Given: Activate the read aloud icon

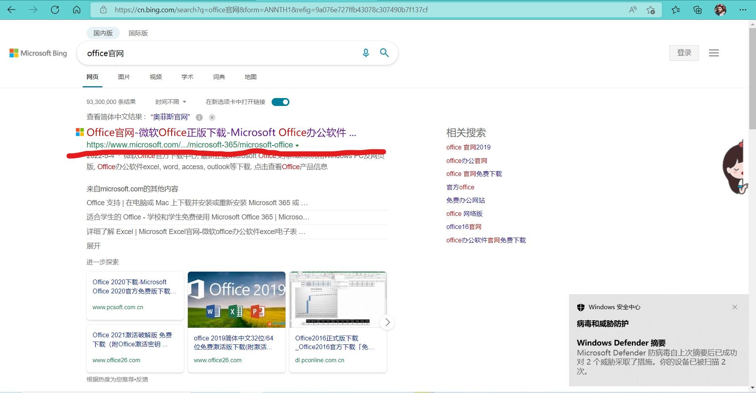Looking at the screenshot, I should tap(633, 10).
